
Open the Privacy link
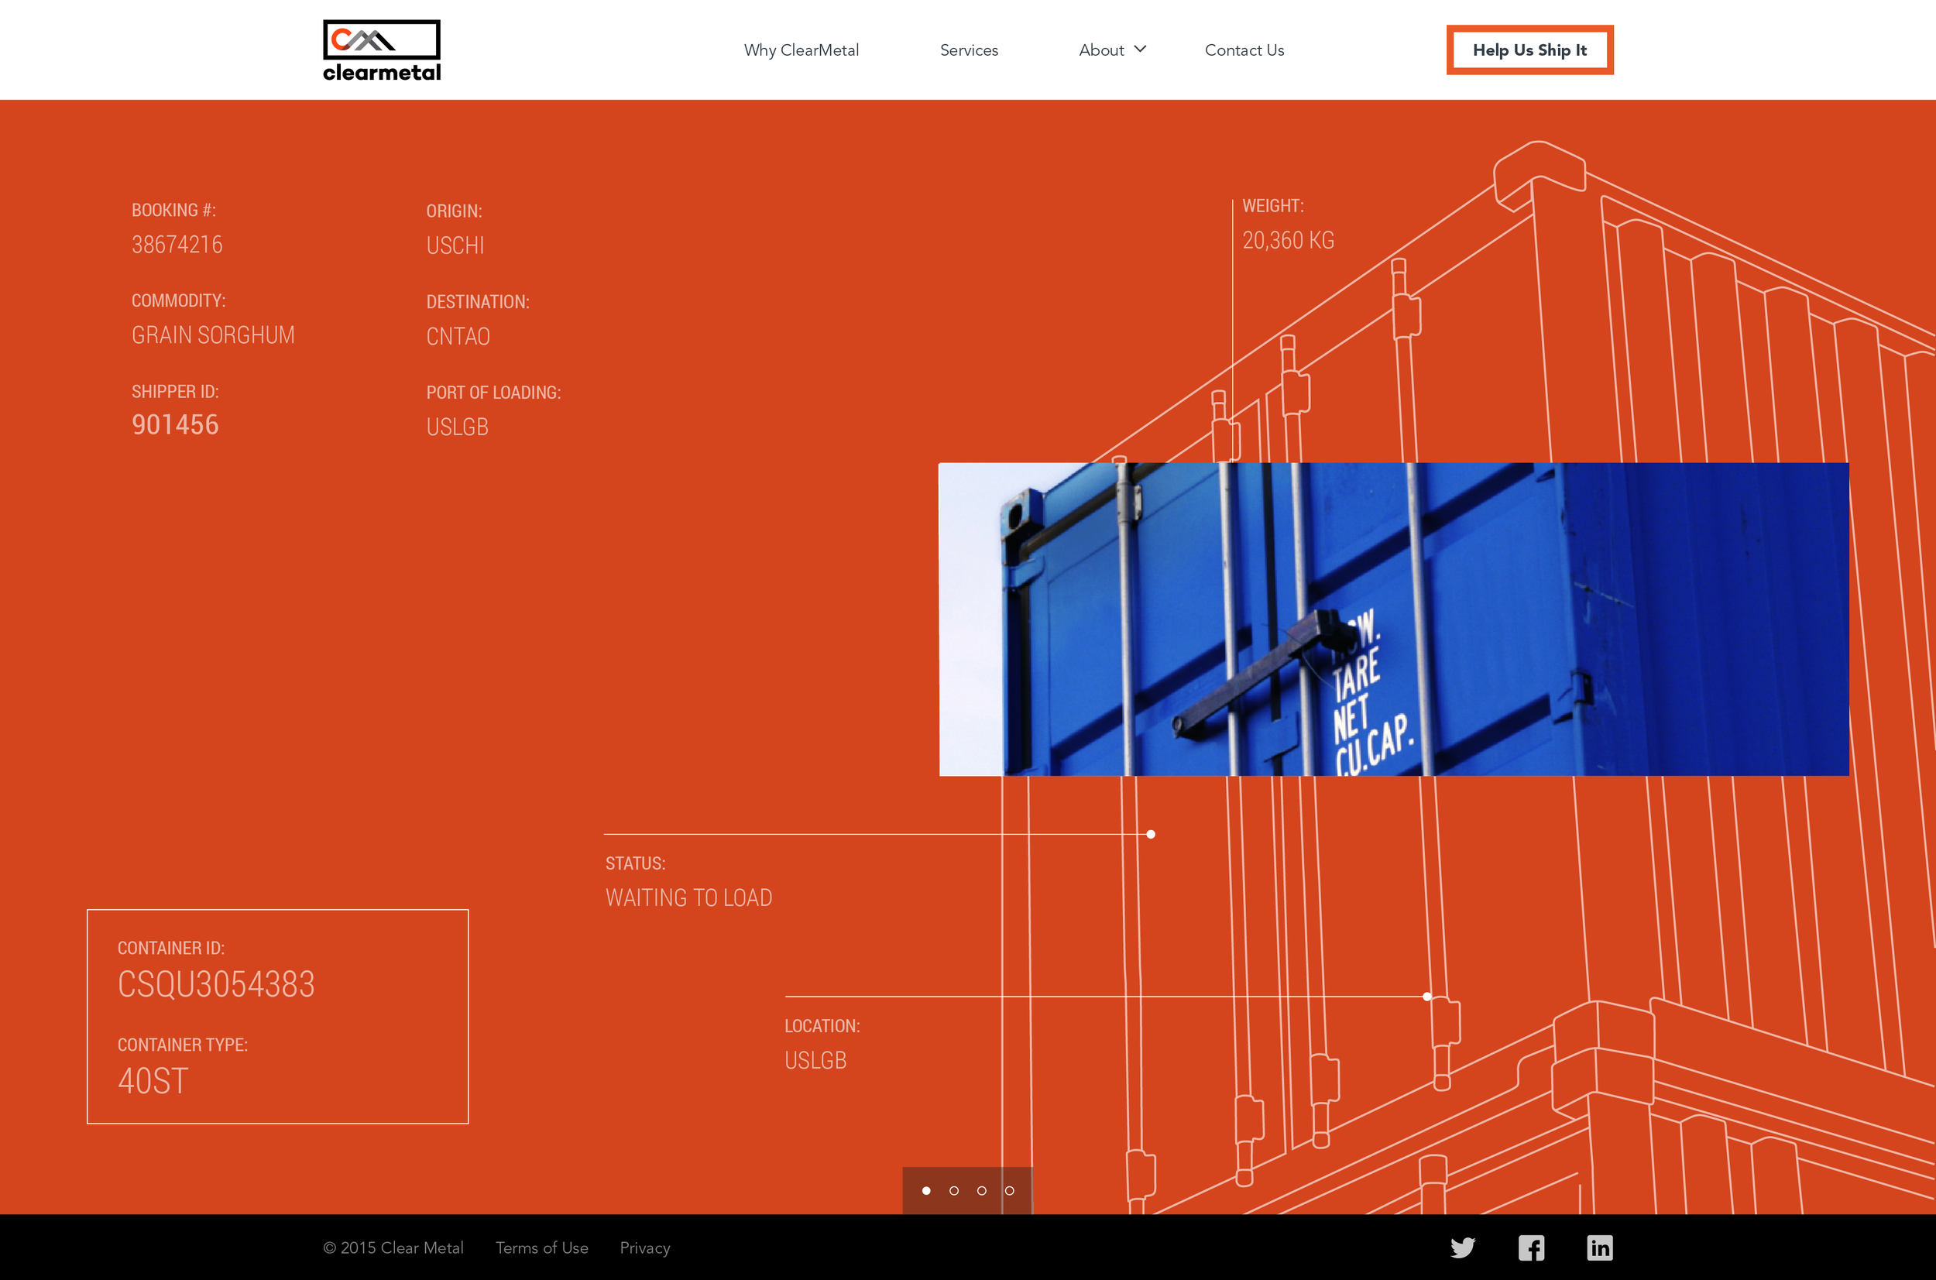pos(645,1247)
